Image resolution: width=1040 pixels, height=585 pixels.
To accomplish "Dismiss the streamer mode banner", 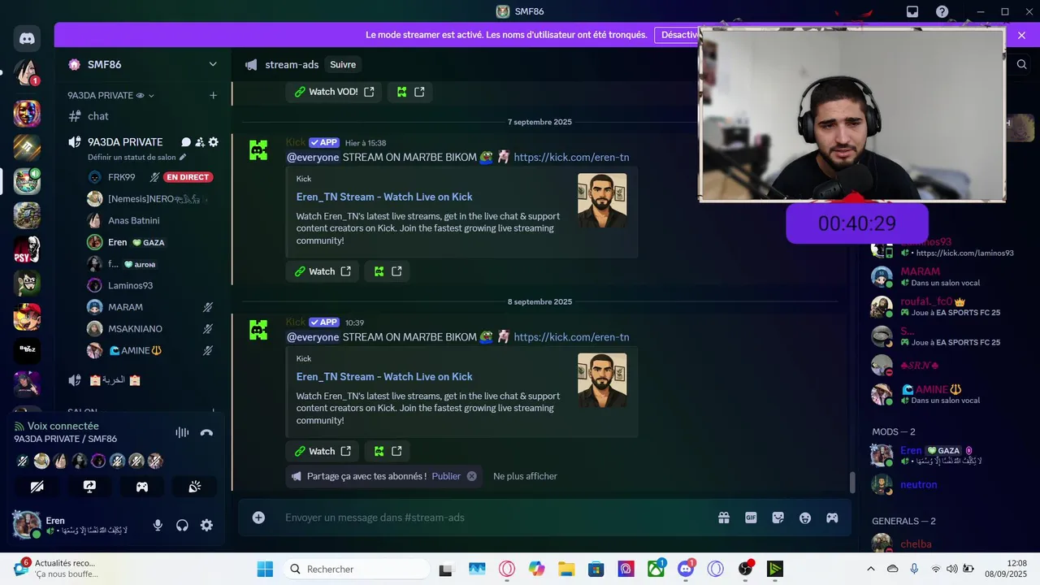I will coord(1022,35).
